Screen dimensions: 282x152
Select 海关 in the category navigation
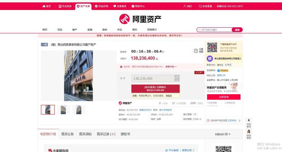[x=135, y=30]
